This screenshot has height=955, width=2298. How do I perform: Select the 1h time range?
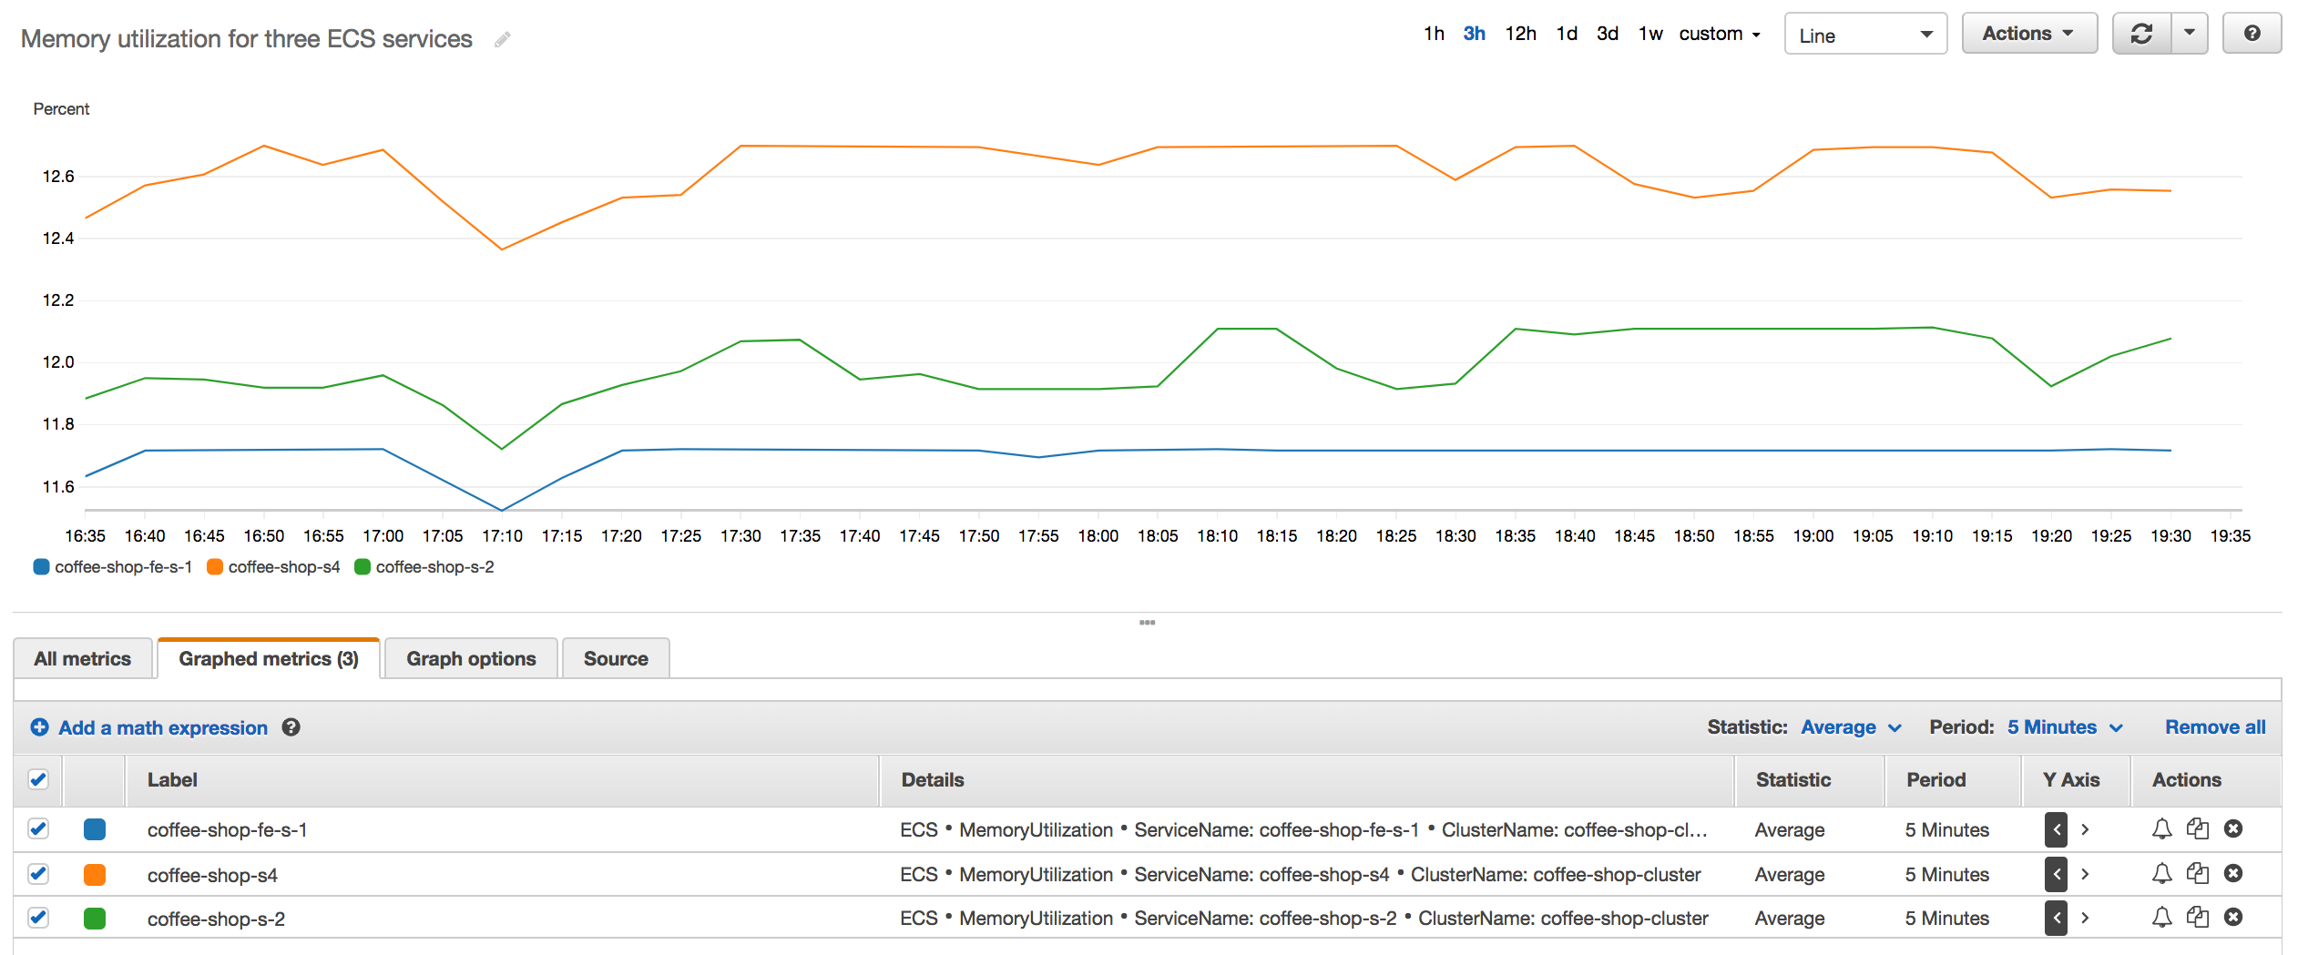pos(1433,33)
